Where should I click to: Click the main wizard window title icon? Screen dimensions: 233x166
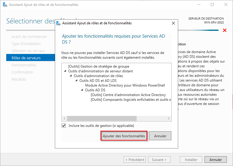point(5,5)
